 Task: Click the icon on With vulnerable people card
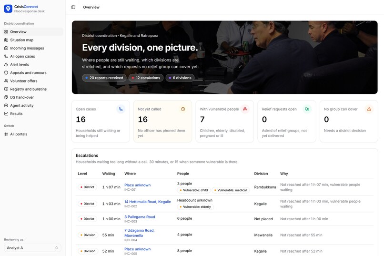(x=245, y=109)
